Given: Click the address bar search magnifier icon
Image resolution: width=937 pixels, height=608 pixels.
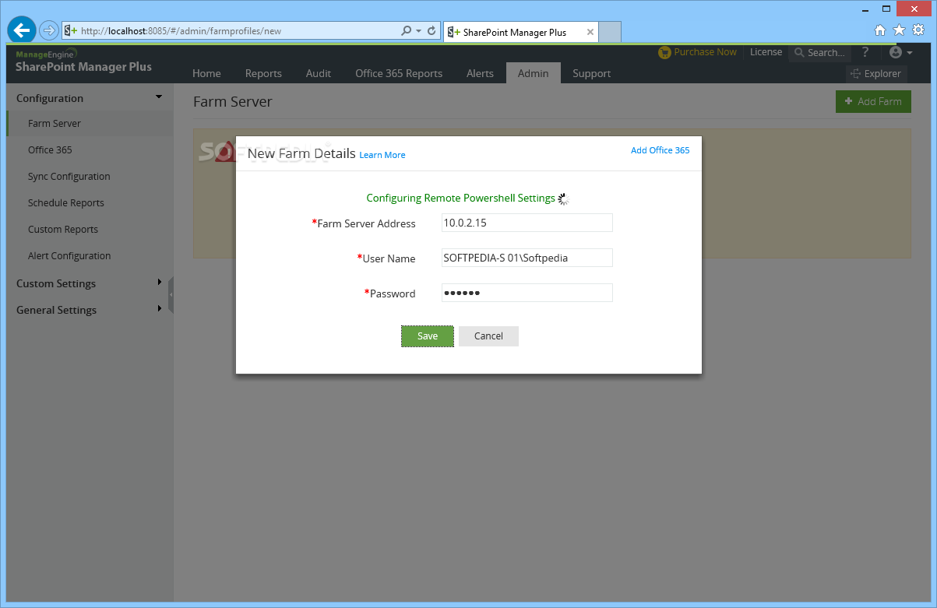Looking at the screenshot, I should (406, 31).
